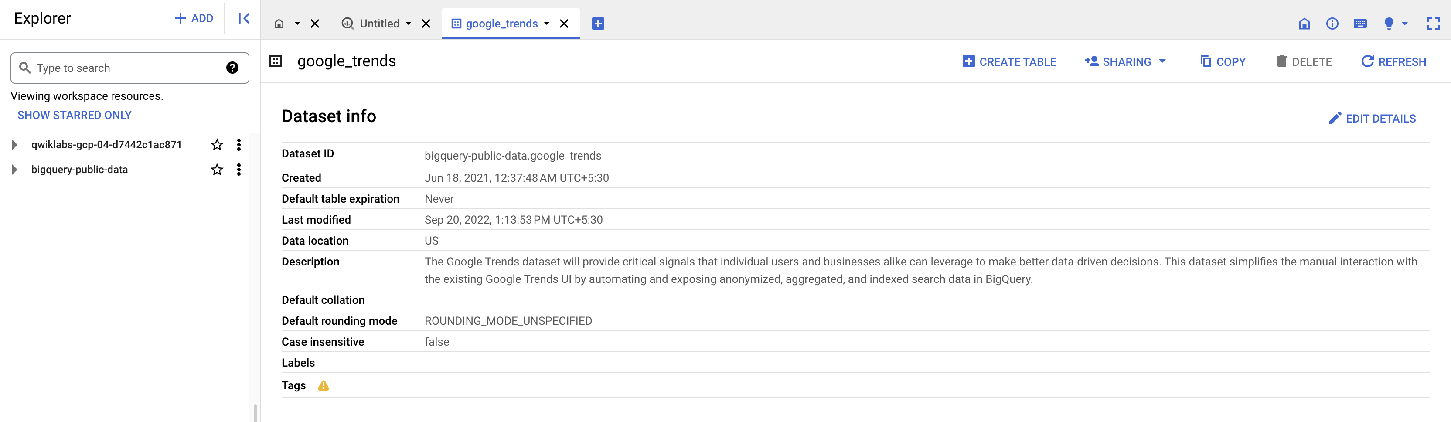This screenshot has height=422, width=1451.
Task: Click REFRESH button
Action: 1393,61
